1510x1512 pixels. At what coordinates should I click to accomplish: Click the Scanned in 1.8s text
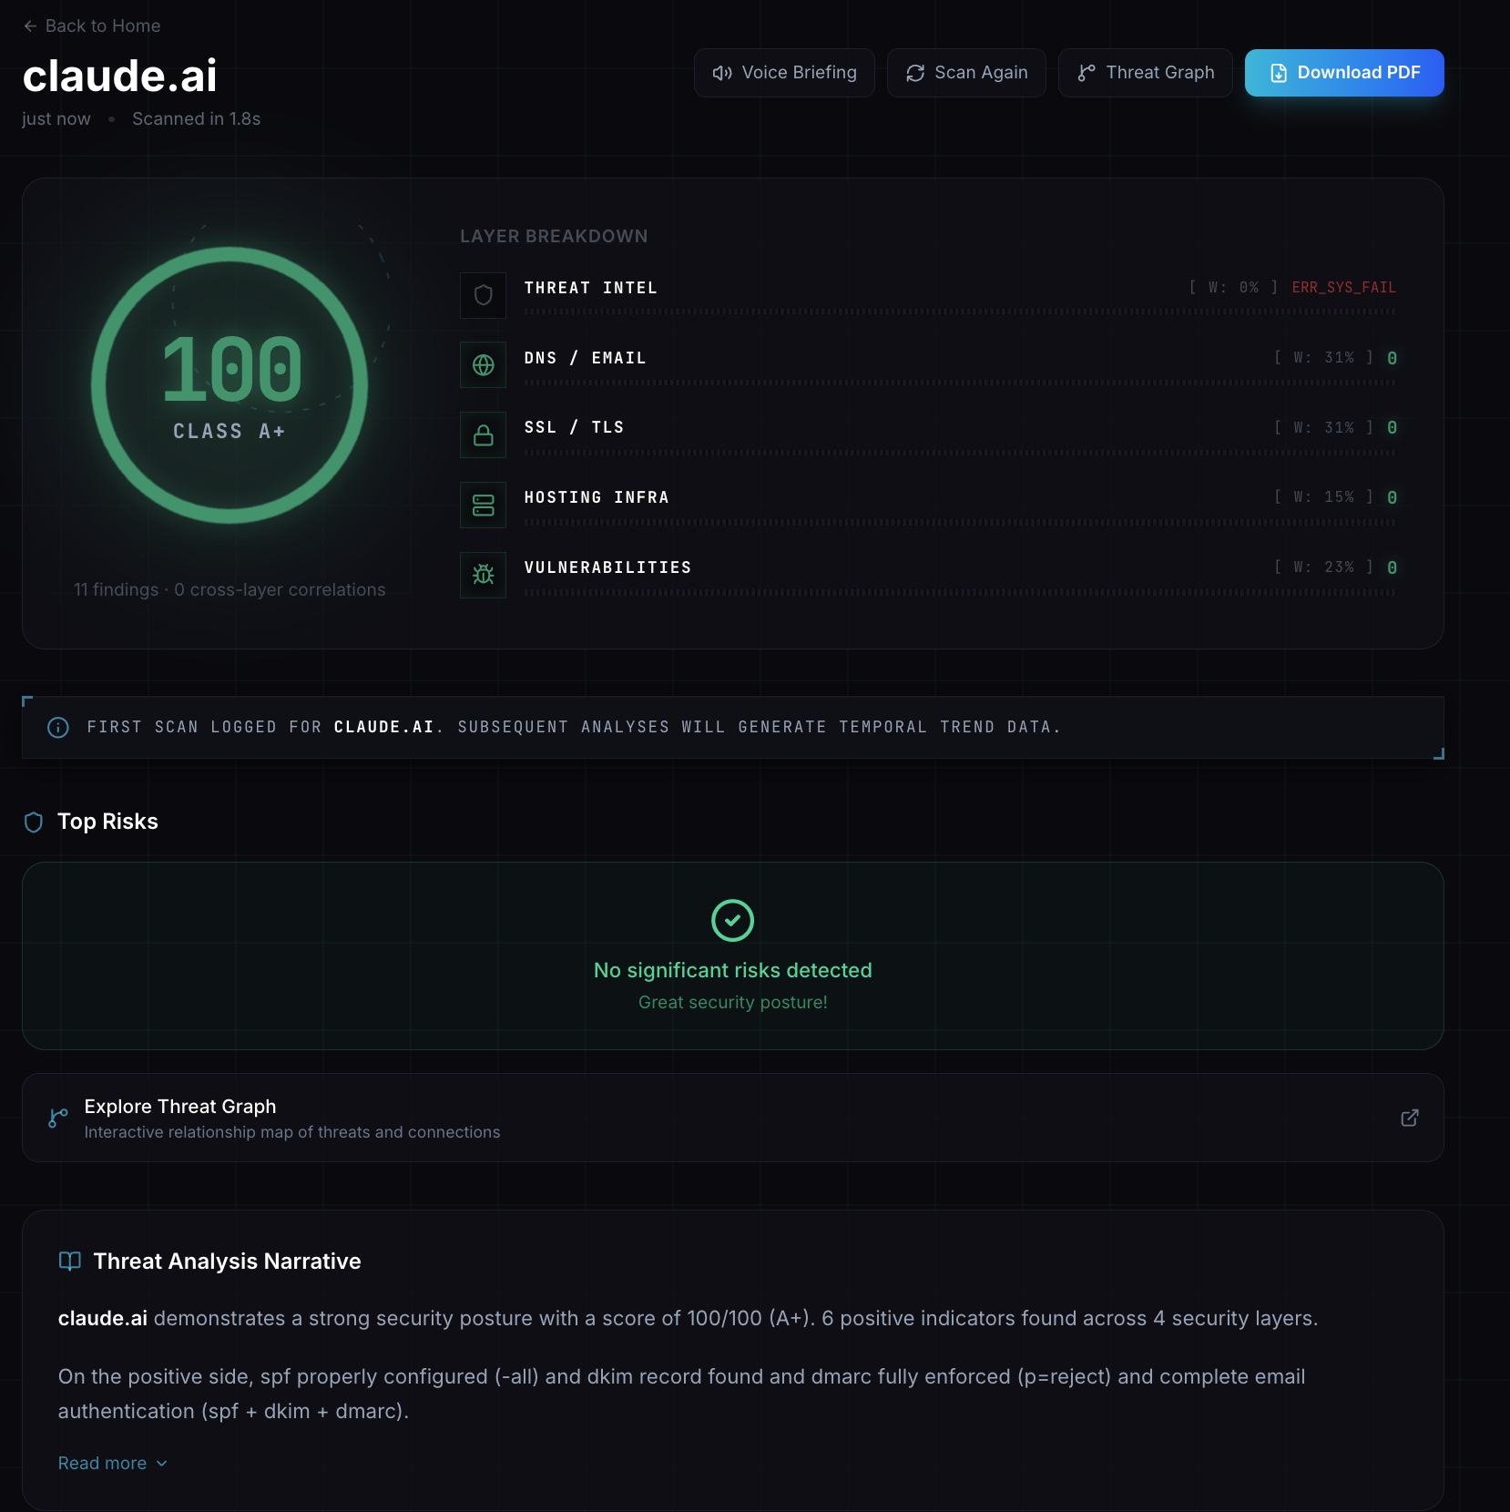point(196,119)
